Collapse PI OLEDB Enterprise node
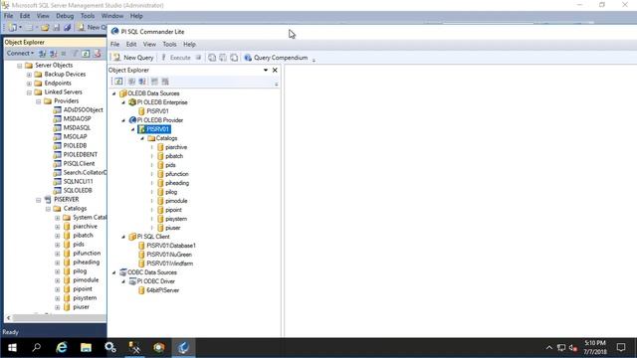 [123, 102]
